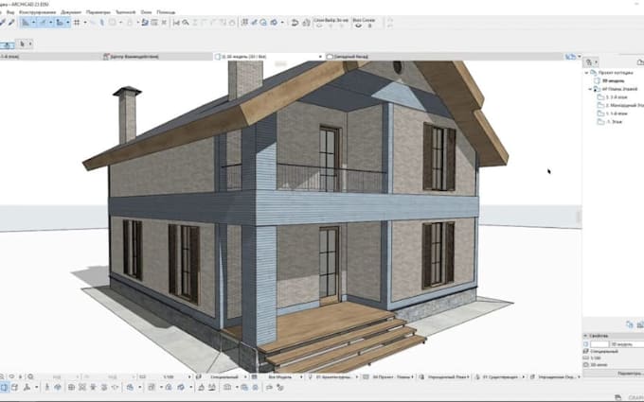Toggle the eye icon under Все Слои
644x402 pixels.
(359, 26)
